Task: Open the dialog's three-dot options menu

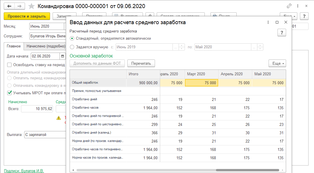Action: tap(268, 22)
